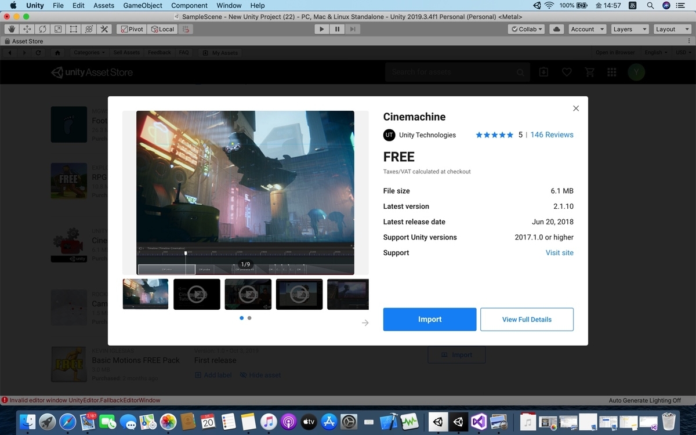Click Auto Generate Lighting Off status
The width and height of the screenshot is (696, 435).
click(x=645, y=400)
